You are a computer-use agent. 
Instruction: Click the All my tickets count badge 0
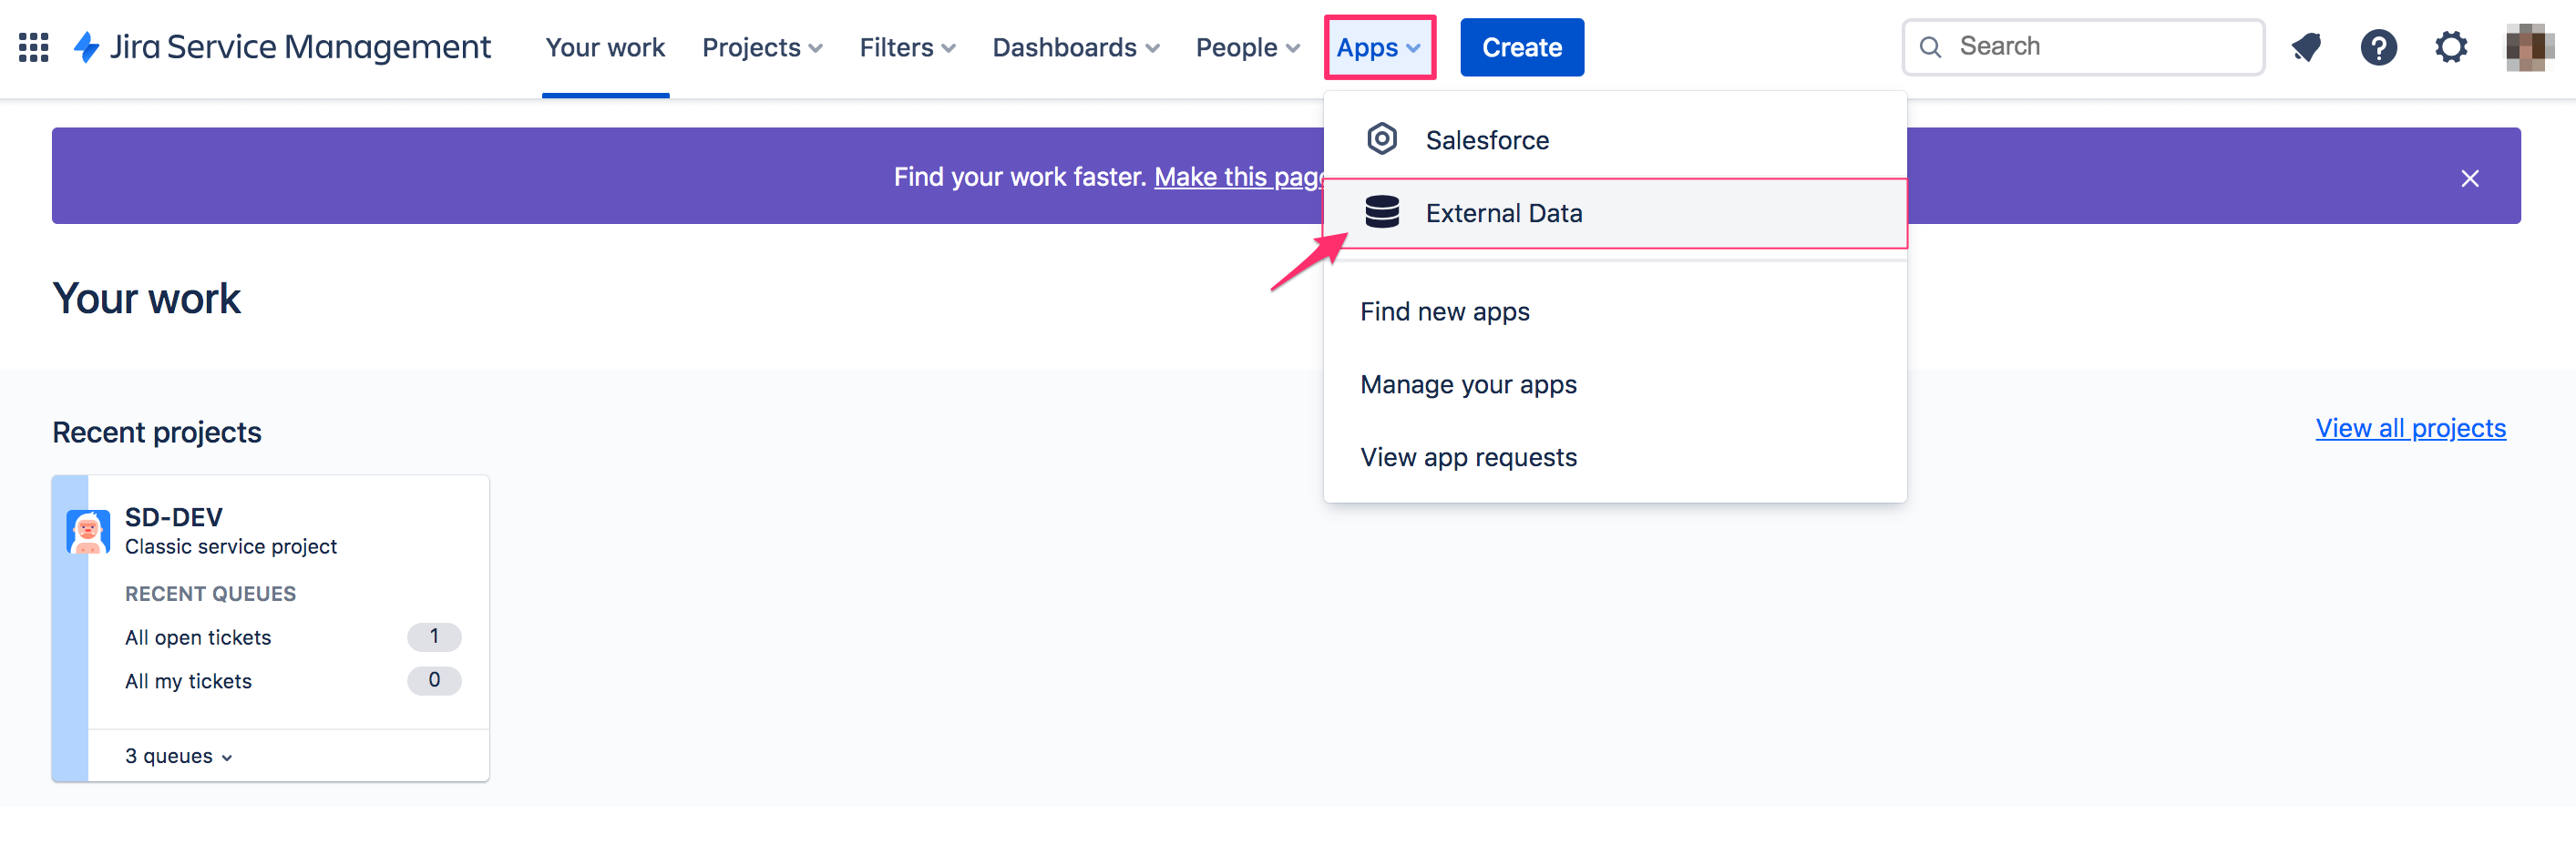(434, 680)
